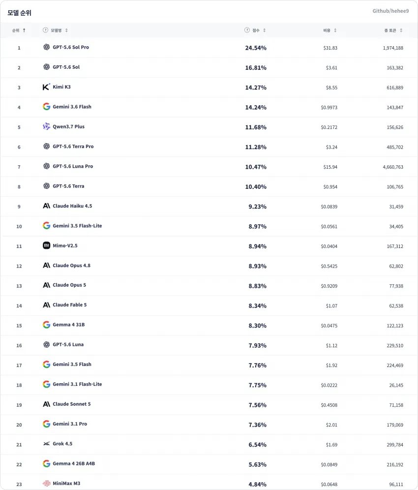Click the MiniMax M3 waveform logo
The height and width of the screenshot is (490, 418).
pyautogui.click(x=47, y=484)
